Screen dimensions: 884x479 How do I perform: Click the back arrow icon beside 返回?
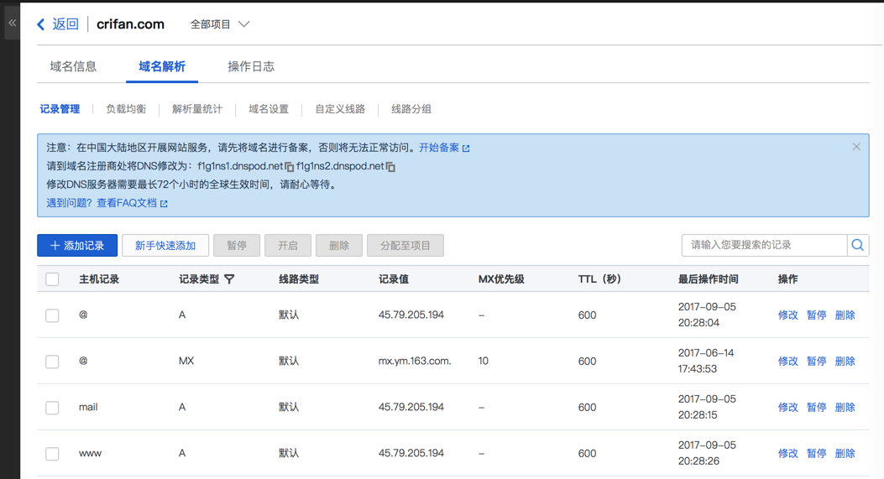(40, 24)
